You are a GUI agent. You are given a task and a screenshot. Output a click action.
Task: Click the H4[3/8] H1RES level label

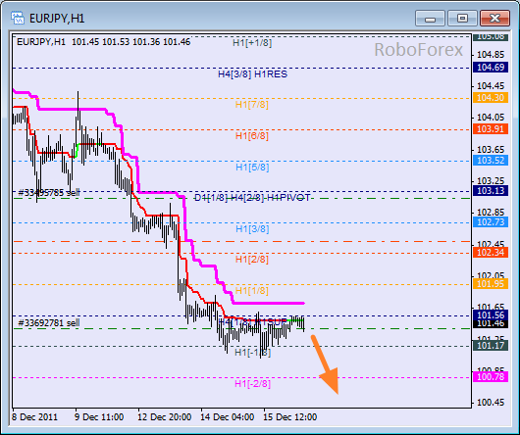tap(252, 74)
